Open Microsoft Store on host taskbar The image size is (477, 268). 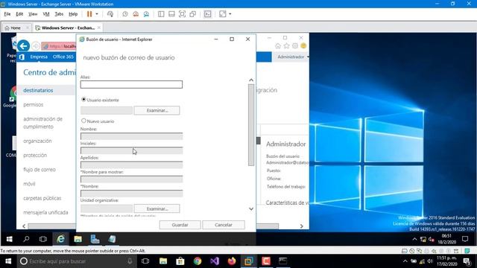point(180,261)
